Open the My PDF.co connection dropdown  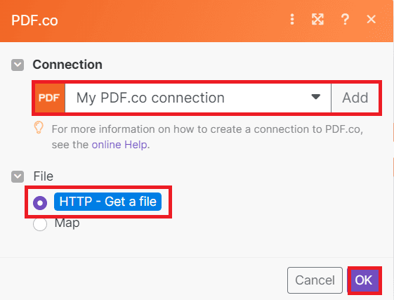tap(198, 98)
